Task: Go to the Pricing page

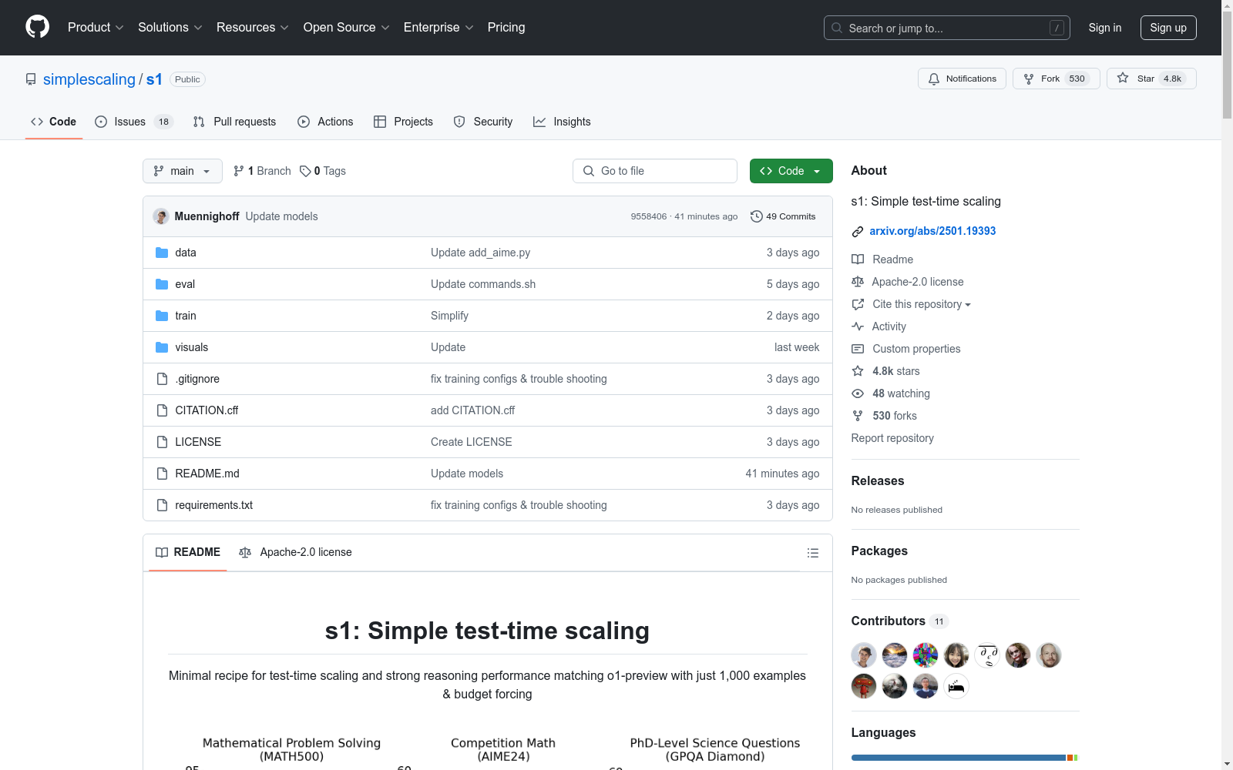Action: pyautogui.click(x=506, y=27)
